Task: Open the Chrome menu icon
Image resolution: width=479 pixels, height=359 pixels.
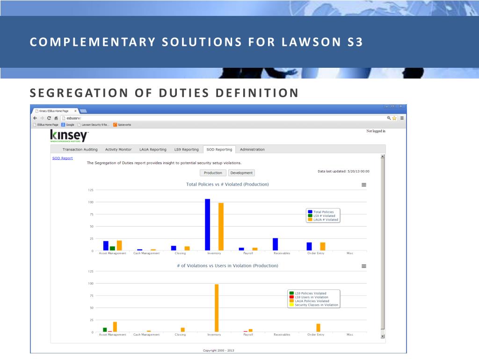Action: (402, 118)
